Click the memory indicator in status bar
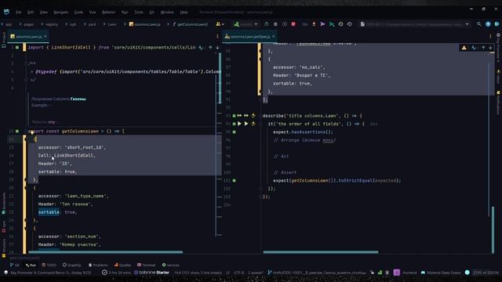502x282 pixels. click(486, 273)
